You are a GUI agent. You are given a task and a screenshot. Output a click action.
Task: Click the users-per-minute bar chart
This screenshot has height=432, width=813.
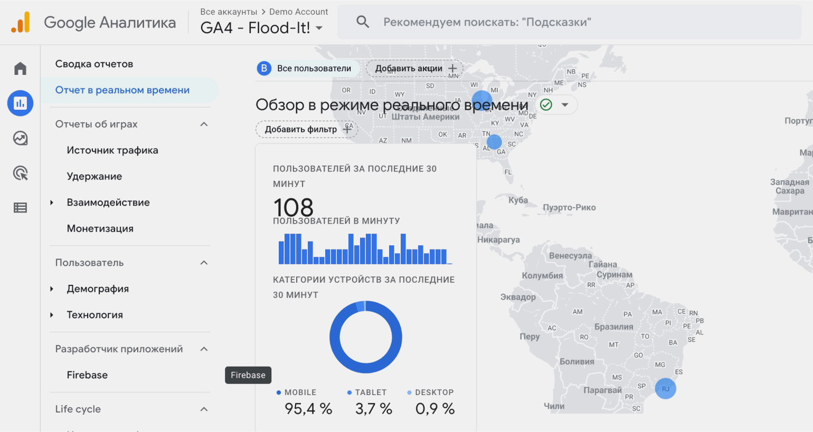[365, 248]
